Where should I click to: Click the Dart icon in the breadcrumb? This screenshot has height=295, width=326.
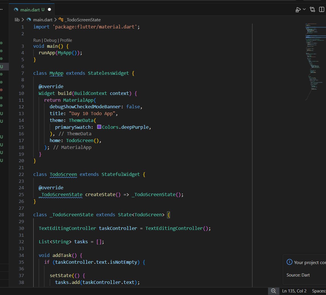29,20
